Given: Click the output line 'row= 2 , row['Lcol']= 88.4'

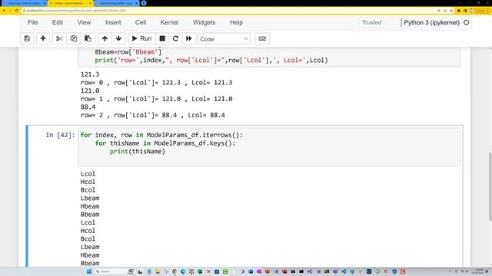Looking at the screenshot, I should pos(152,115).
